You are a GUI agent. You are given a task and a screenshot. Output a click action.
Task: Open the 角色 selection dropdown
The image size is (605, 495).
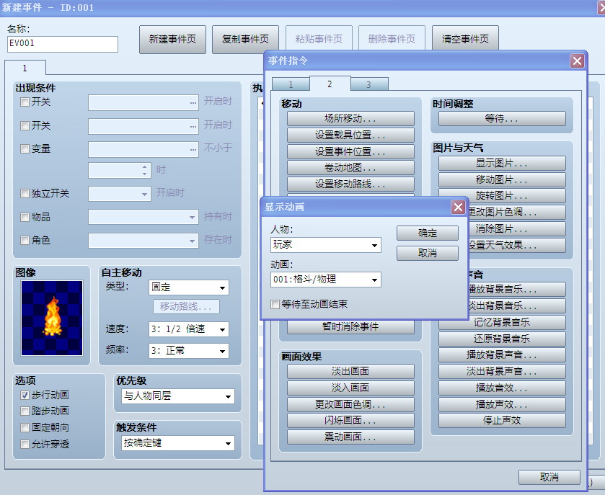point(143,241)
